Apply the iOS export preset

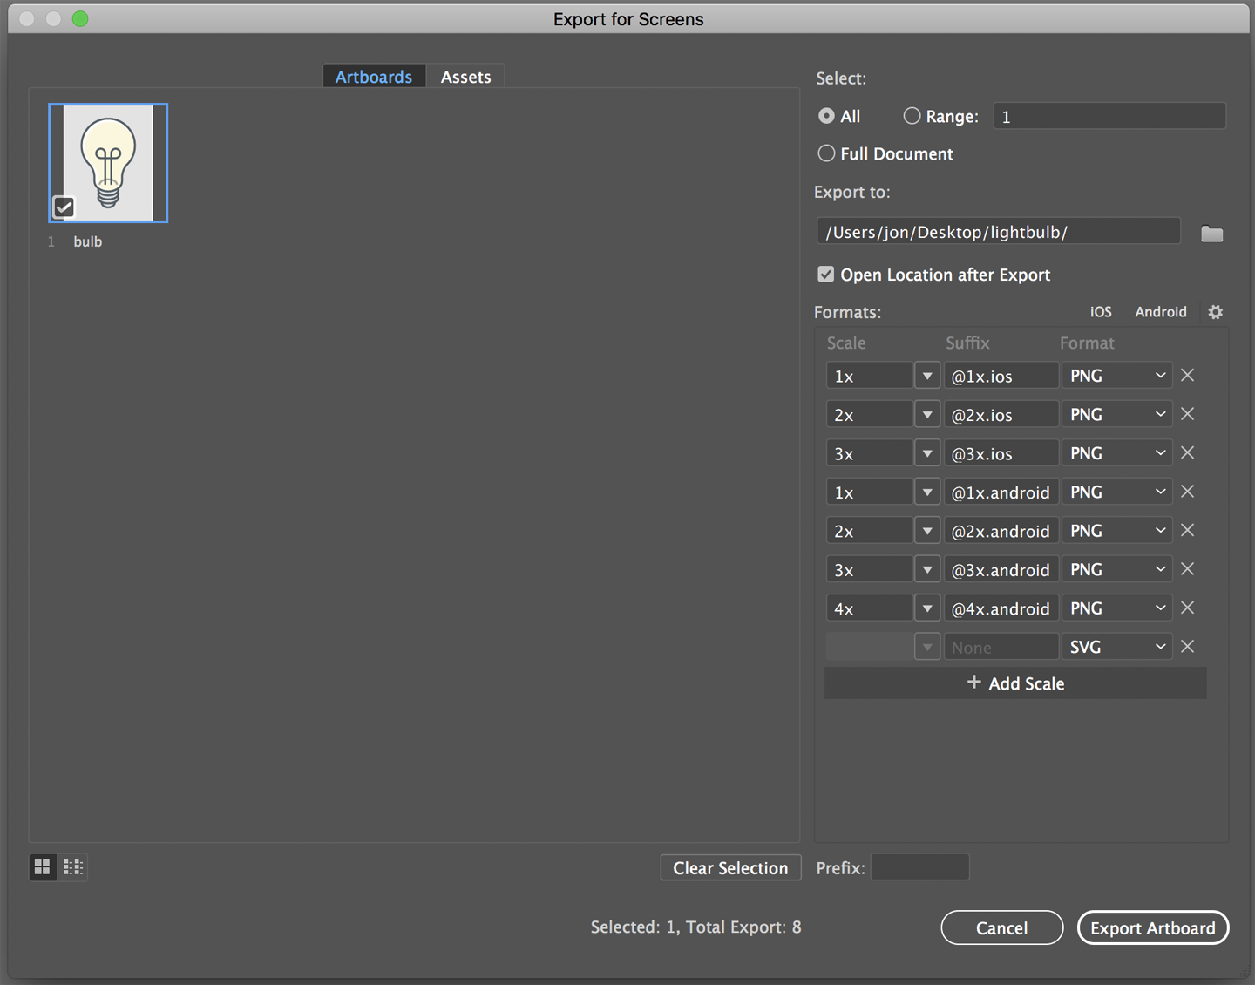(1100, 311)
